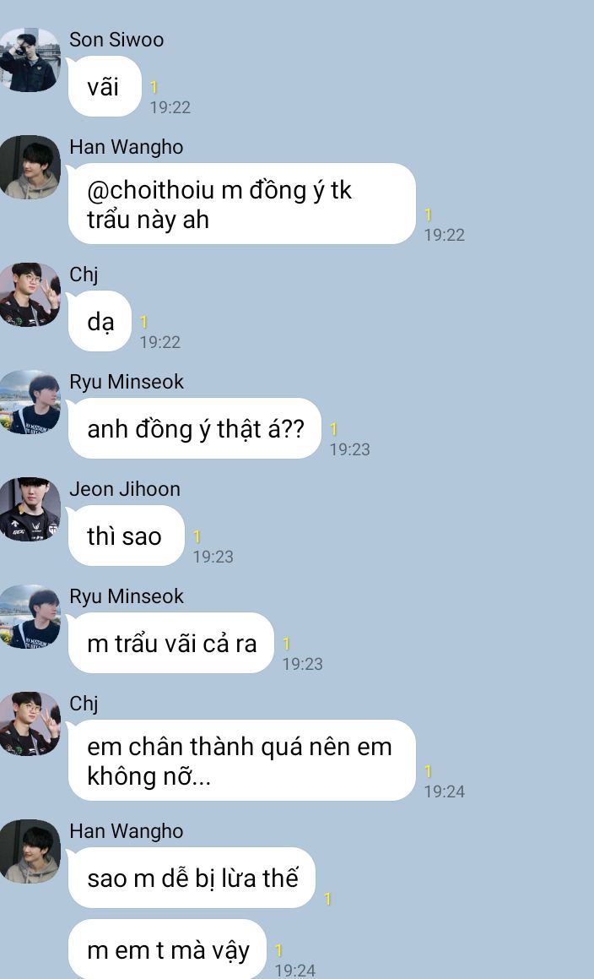The height and width of the screenshot is (979, 594).
Task: Tap Han Wangho's avatar by "sao m dễ bị lừa thế"
Action: 30,851
